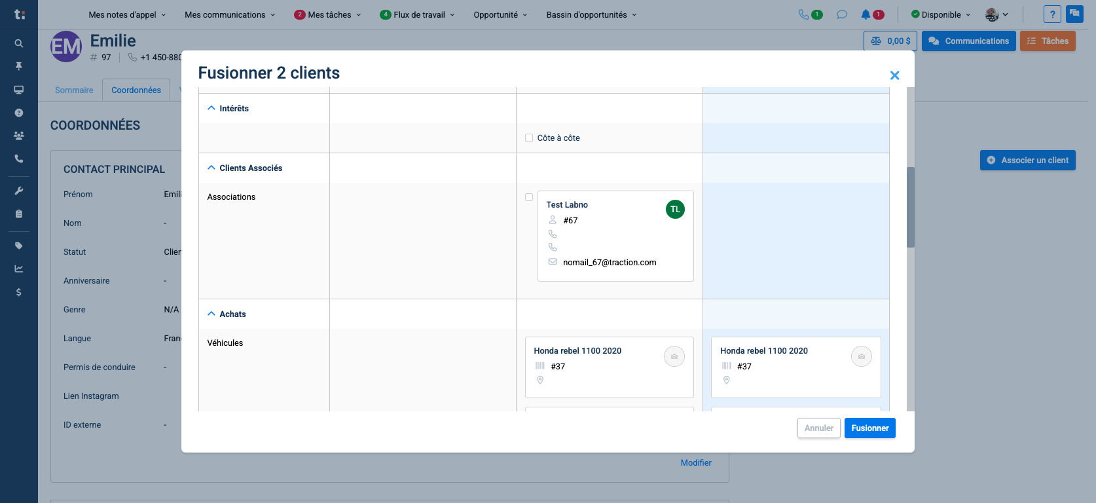Click the Fusionner button
This screenshot has height=503, width=1096.
pos(869,428)
